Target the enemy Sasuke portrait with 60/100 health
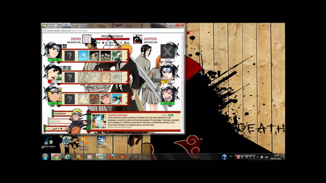Screen dimensions: 326x183 pos(167,73)
